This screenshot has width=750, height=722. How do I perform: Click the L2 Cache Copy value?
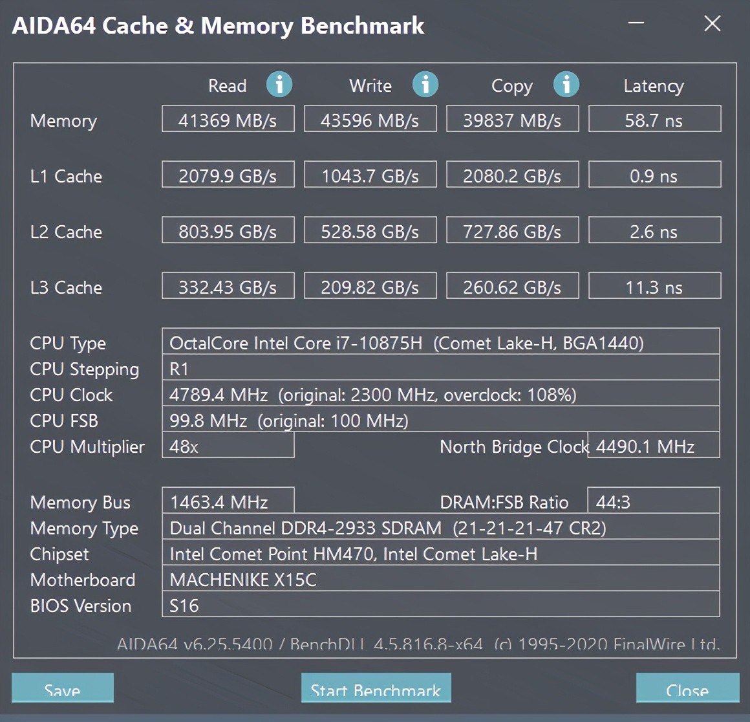coord(512,231)
